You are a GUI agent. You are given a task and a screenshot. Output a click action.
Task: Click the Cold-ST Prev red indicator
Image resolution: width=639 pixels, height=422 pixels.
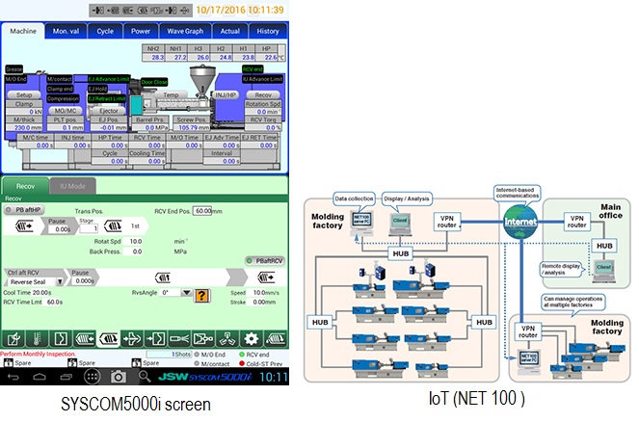point(242,363)
